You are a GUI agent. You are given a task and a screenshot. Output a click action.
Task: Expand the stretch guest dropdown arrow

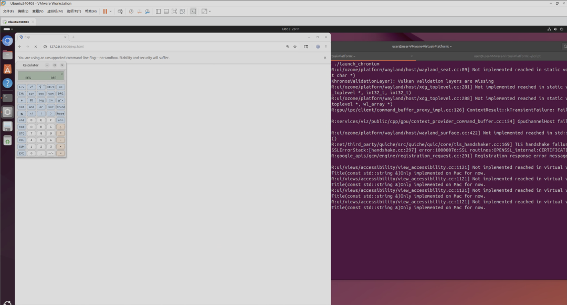tap(210, 12)
